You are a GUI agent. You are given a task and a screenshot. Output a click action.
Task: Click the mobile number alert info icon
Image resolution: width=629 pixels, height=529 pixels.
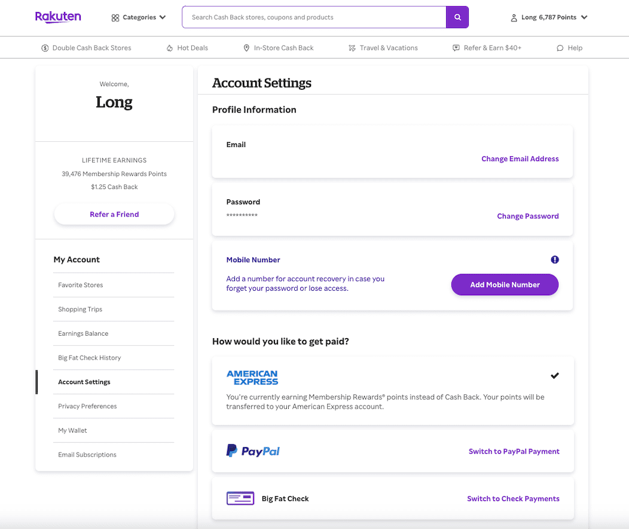click(555, 260)
